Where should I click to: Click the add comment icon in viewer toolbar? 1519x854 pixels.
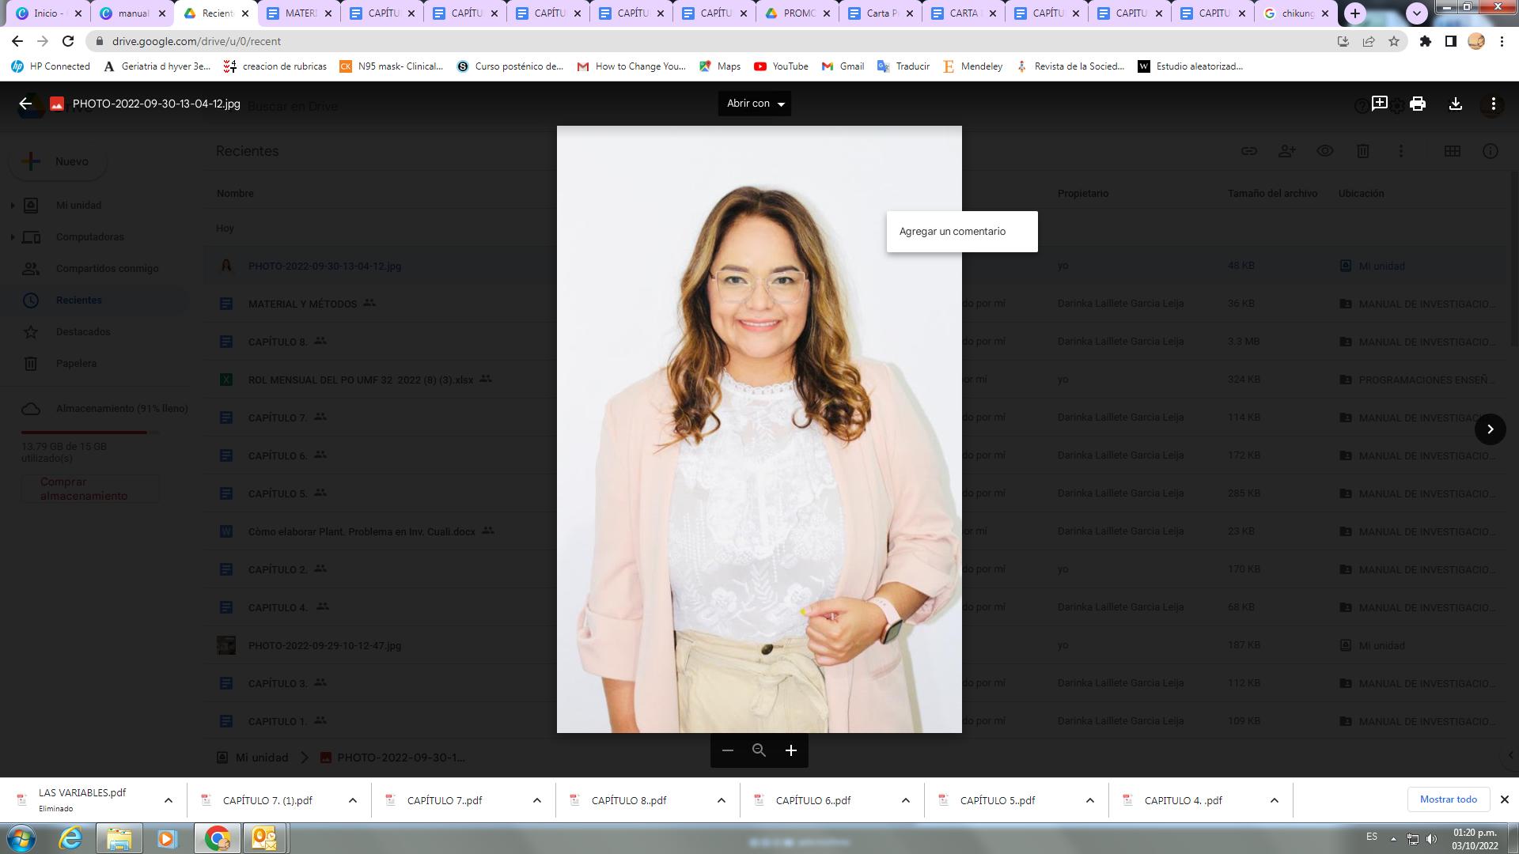pos(1379,104)
